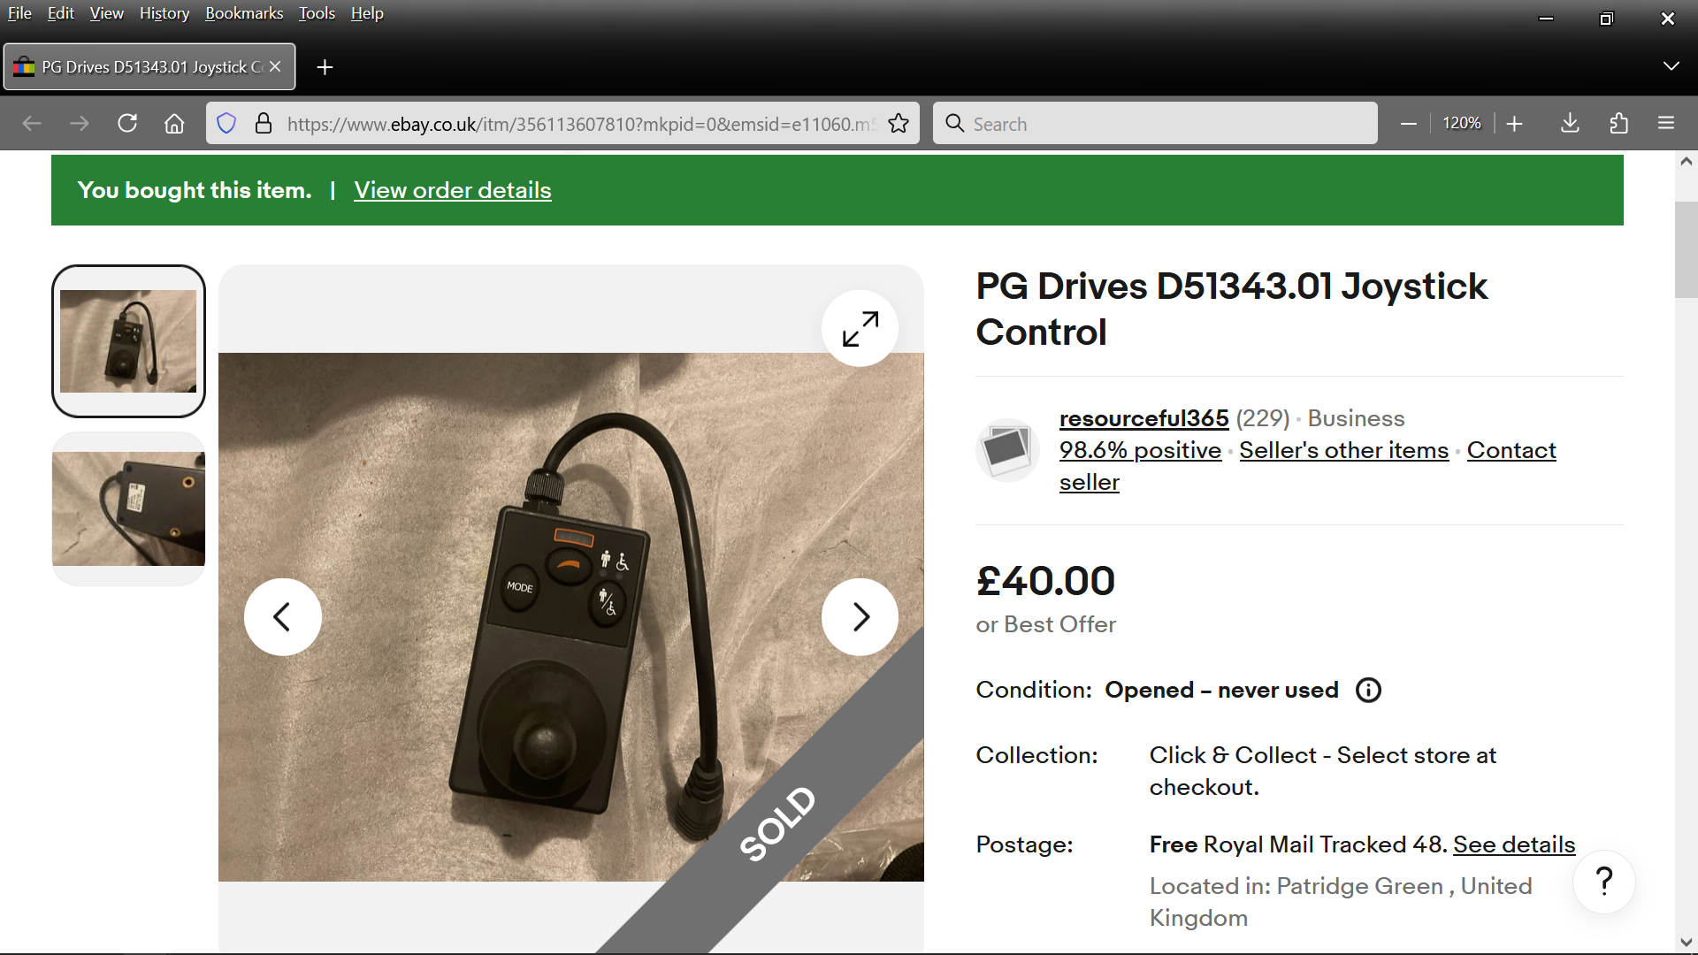Click the View order details link
The image size is (1698, 955).
452,190
